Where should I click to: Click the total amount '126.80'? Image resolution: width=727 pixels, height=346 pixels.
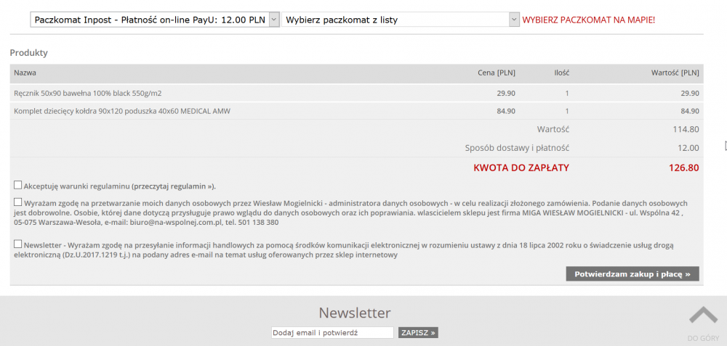(684, 168)
